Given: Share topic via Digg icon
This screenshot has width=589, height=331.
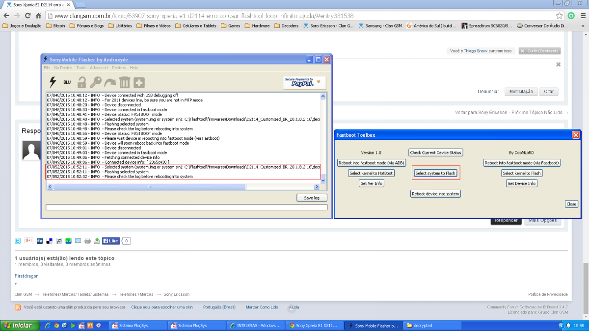Looking at the screenshot, I should 40,241.
